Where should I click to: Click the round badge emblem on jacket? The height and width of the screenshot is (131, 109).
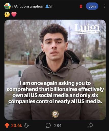pyautogui.click(x=55, y=114)
